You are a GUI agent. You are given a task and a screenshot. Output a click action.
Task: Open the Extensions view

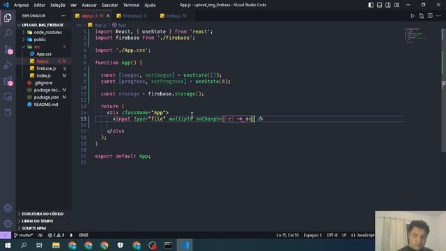[x=8, y=81]
